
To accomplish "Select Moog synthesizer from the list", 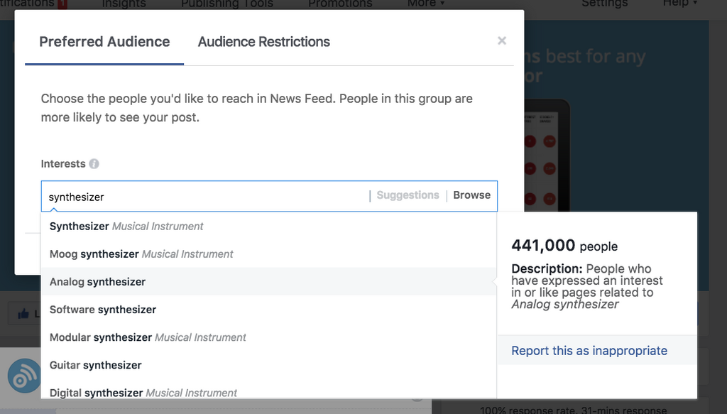I will 141,254.
